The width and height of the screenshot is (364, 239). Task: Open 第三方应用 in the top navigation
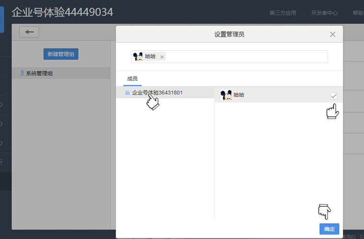point(283,13)
